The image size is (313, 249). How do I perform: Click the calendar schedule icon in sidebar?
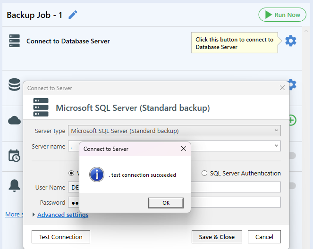(x=14, y=156)
